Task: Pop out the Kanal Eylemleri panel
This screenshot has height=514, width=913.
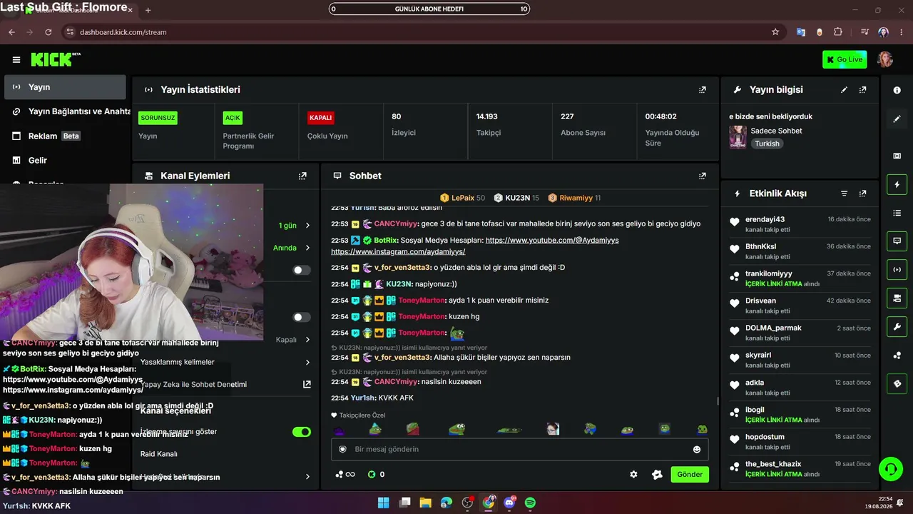Action: point(302,176)
